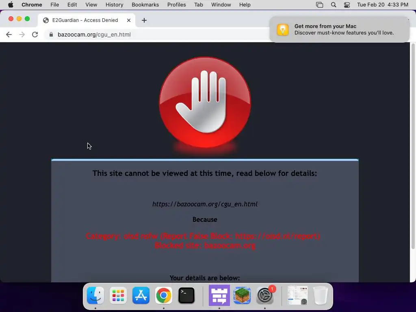Click the "This site cannot be viewed" heading

(205, 173)
